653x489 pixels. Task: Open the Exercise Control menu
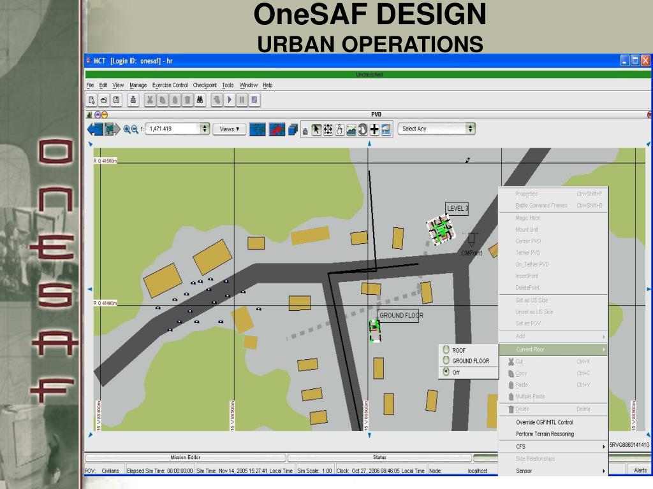click(170, 85)
